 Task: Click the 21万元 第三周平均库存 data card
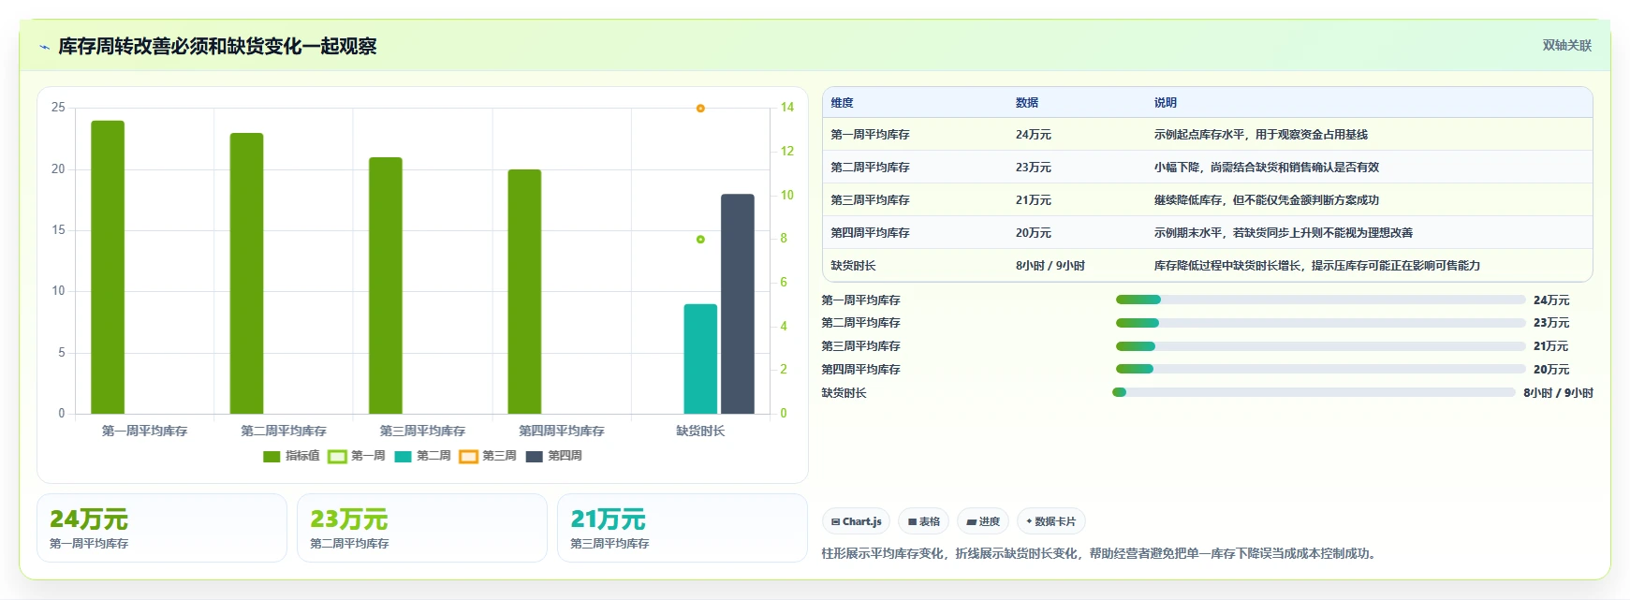(683, 528)
